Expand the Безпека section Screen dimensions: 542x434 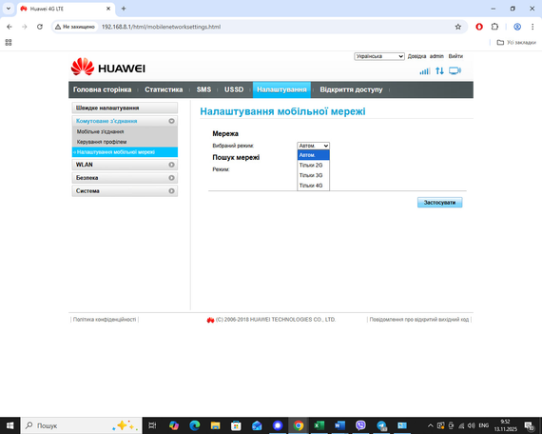(125, 178)
